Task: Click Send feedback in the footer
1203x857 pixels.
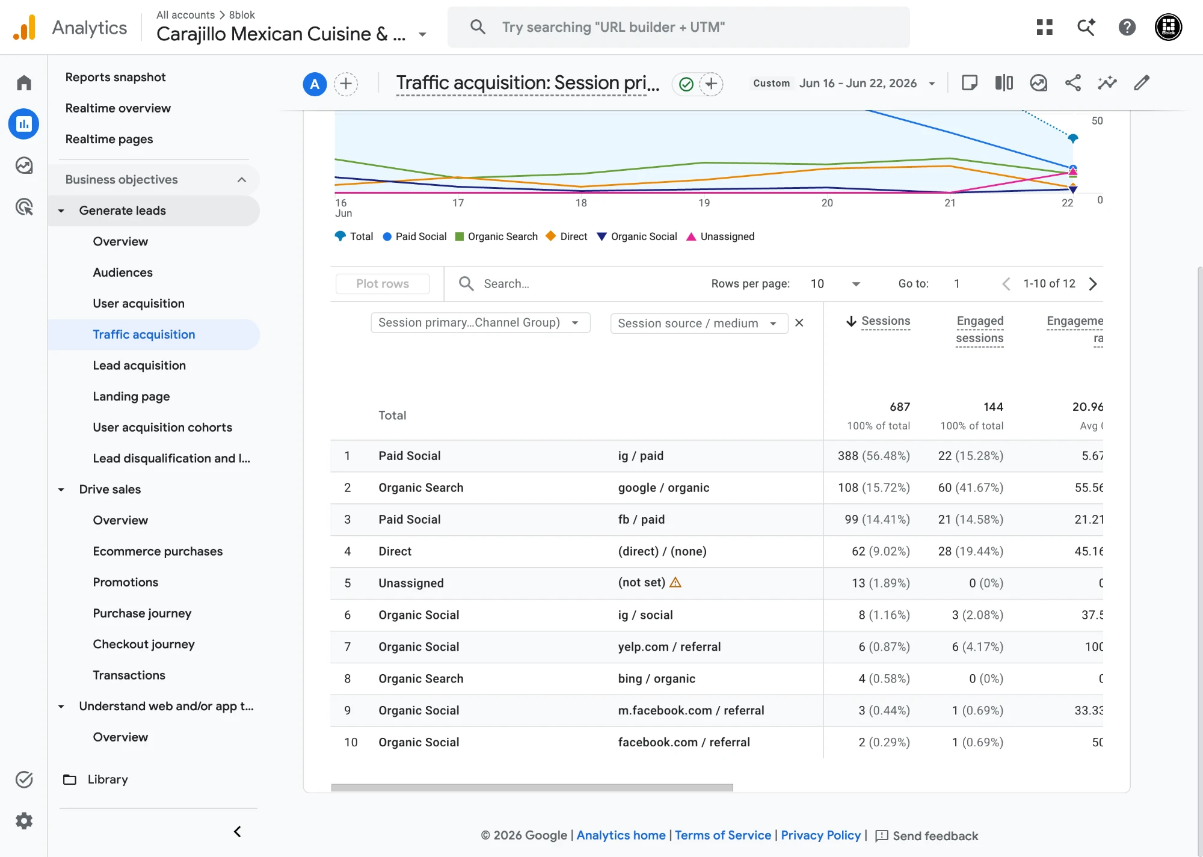Action: [927, 836]
